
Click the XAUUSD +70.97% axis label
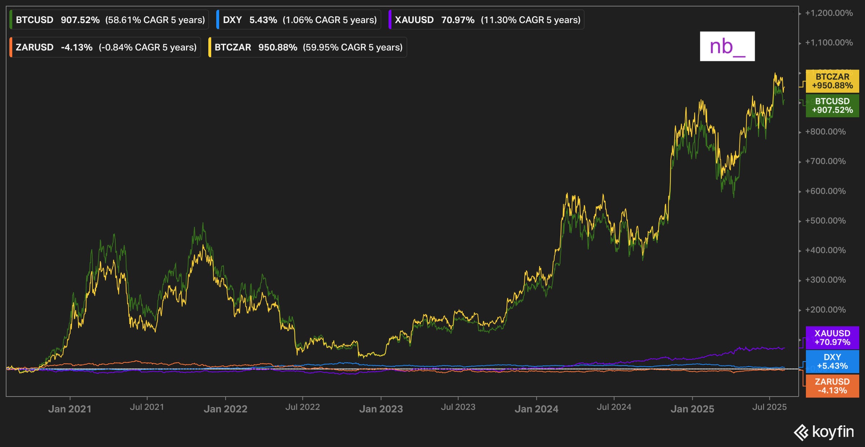(x=832, y=338)
